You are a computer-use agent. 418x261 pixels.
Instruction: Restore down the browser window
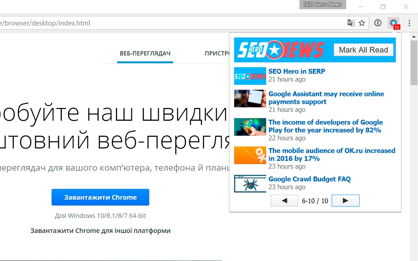[383, 7]
